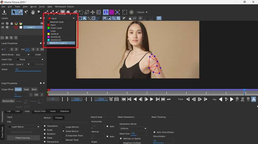Open the Link to track dropdown

click(x=23, y=64)
